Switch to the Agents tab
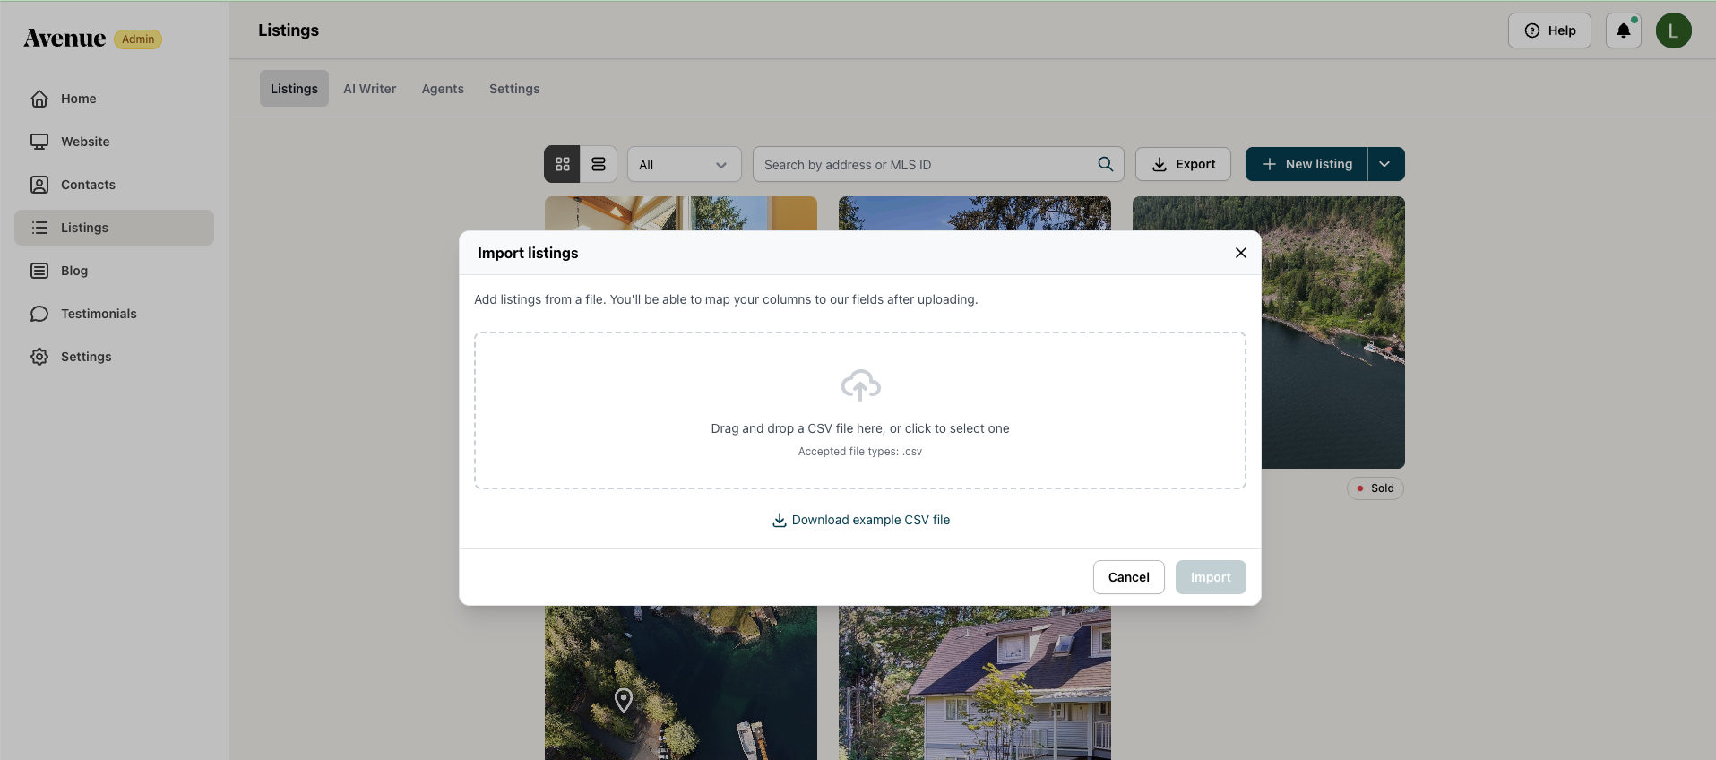 (x=443, y=89)
